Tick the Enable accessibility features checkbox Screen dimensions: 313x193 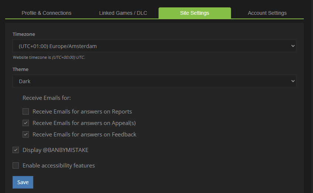16,165
